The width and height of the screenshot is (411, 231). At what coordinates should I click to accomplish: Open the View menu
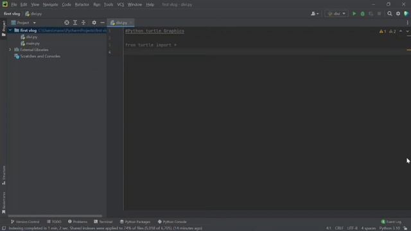click(35, 4)
